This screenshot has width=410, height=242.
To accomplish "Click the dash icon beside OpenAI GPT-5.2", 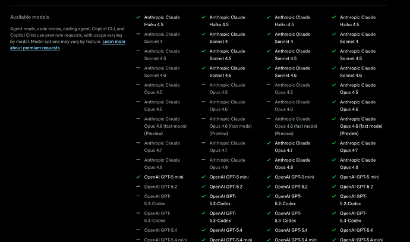I will pyautogui.click(x=138, y=187).
